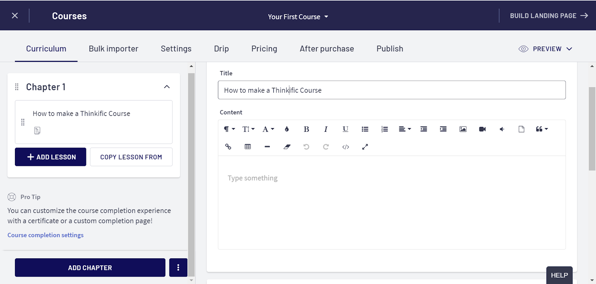Click in the Type something content area
Image resolution: width=596 pixels, height=284 pixels.
pos(392,202)
